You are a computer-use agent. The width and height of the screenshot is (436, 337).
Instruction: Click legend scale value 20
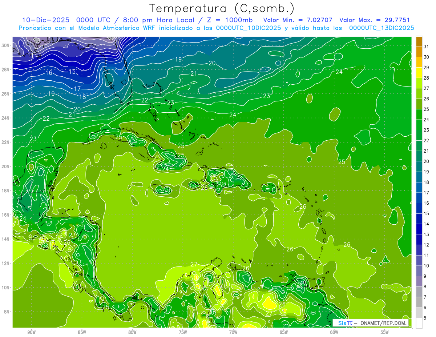[x=427, y=161]
